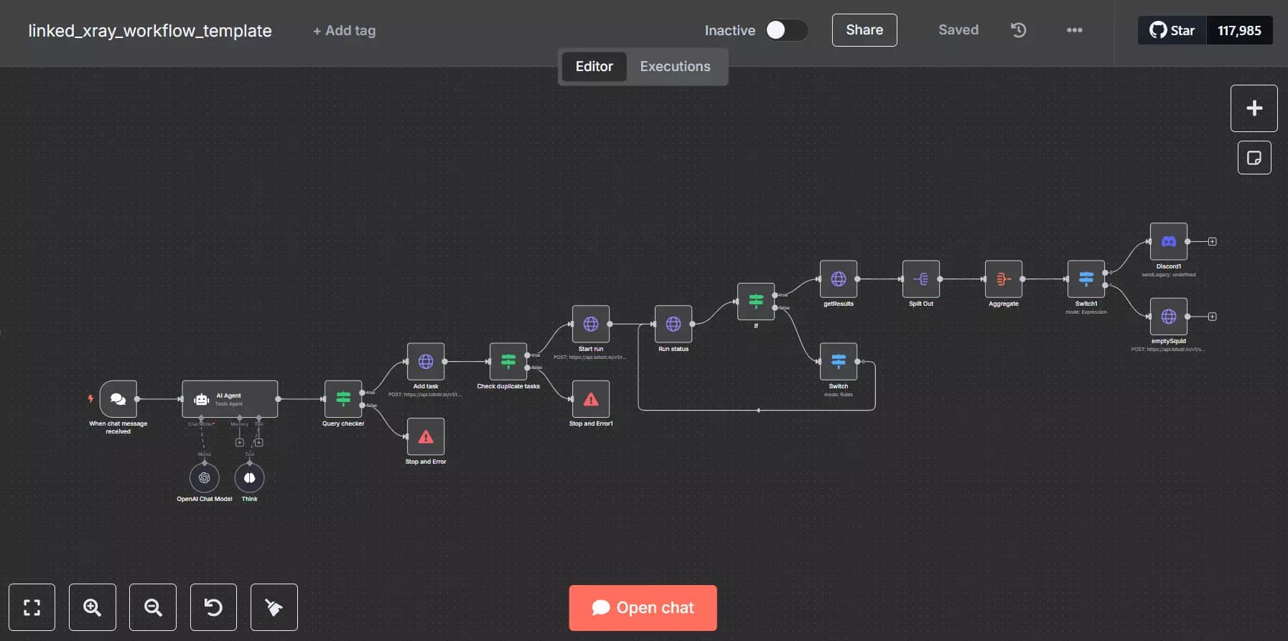
Task: Select the If node
Action: pos(756,301)
